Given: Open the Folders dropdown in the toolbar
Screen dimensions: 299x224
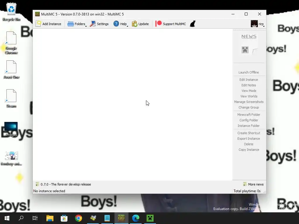Looking at the screenshot, I should [77, 24].
